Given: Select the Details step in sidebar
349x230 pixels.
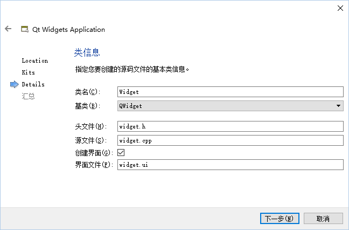Looking at the screenshot, I should pos(33,84).
